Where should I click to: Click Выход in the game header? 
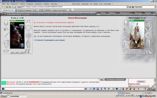[x=148, y=13]
